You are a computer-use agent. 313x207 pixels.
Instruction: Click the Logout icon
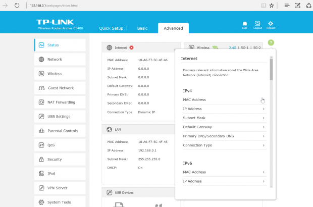pos(257,24)
